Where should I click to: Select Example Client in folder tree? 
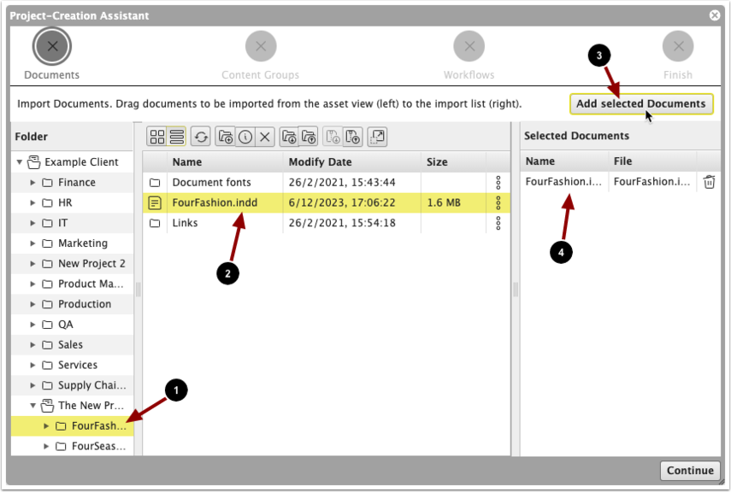[x=81, y=162]
